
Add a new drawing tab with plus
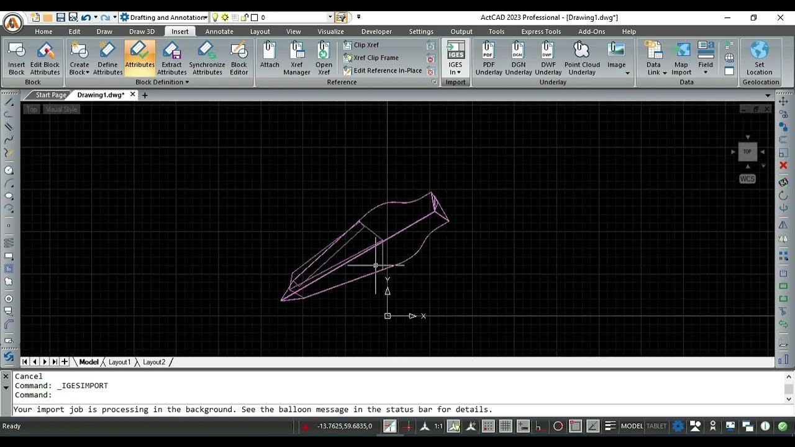click(145, 95)
